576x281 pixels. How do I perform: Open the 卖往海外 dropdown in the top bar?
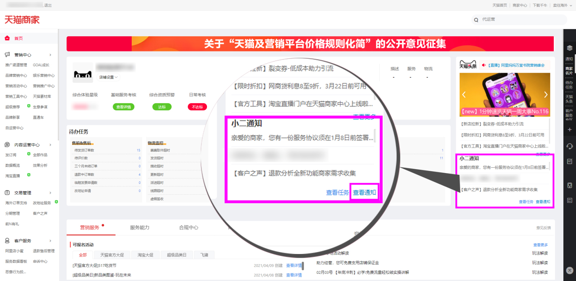pos(562,5)
